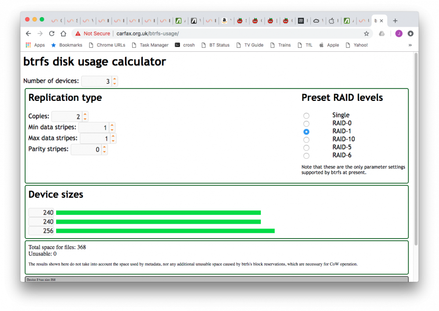The width and height of the screenshot is (439, 311).
Task: Switch to the Apple logo tab
Action: [331, 21]
